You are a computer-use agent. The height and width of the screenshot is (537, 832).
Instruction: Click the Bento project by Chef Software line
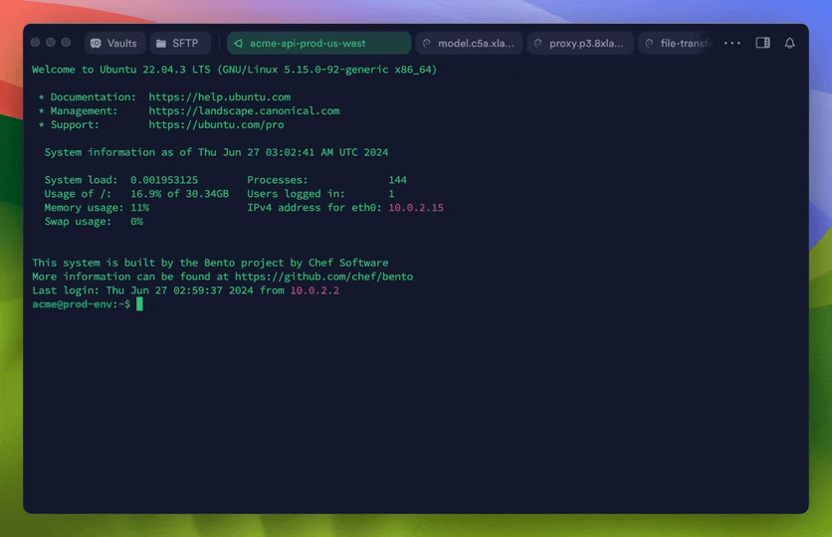pos(210,263)
